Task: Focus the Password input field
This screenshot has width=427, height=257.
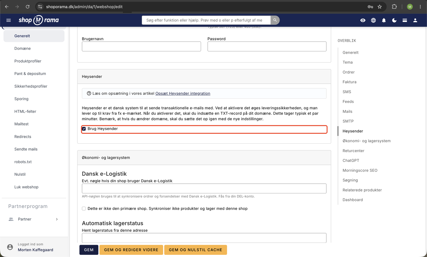Action: tap(267, 46)
